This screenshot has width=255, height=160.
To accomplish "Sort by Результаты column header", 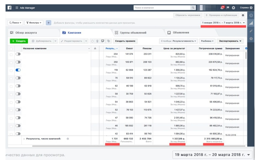I will [x=111, y=48].
